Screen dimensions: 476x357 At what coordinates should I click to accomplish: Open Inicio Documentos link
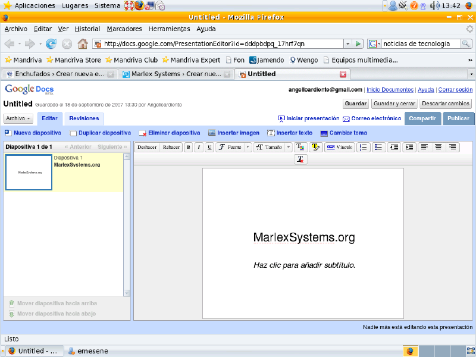coord(390,90)
